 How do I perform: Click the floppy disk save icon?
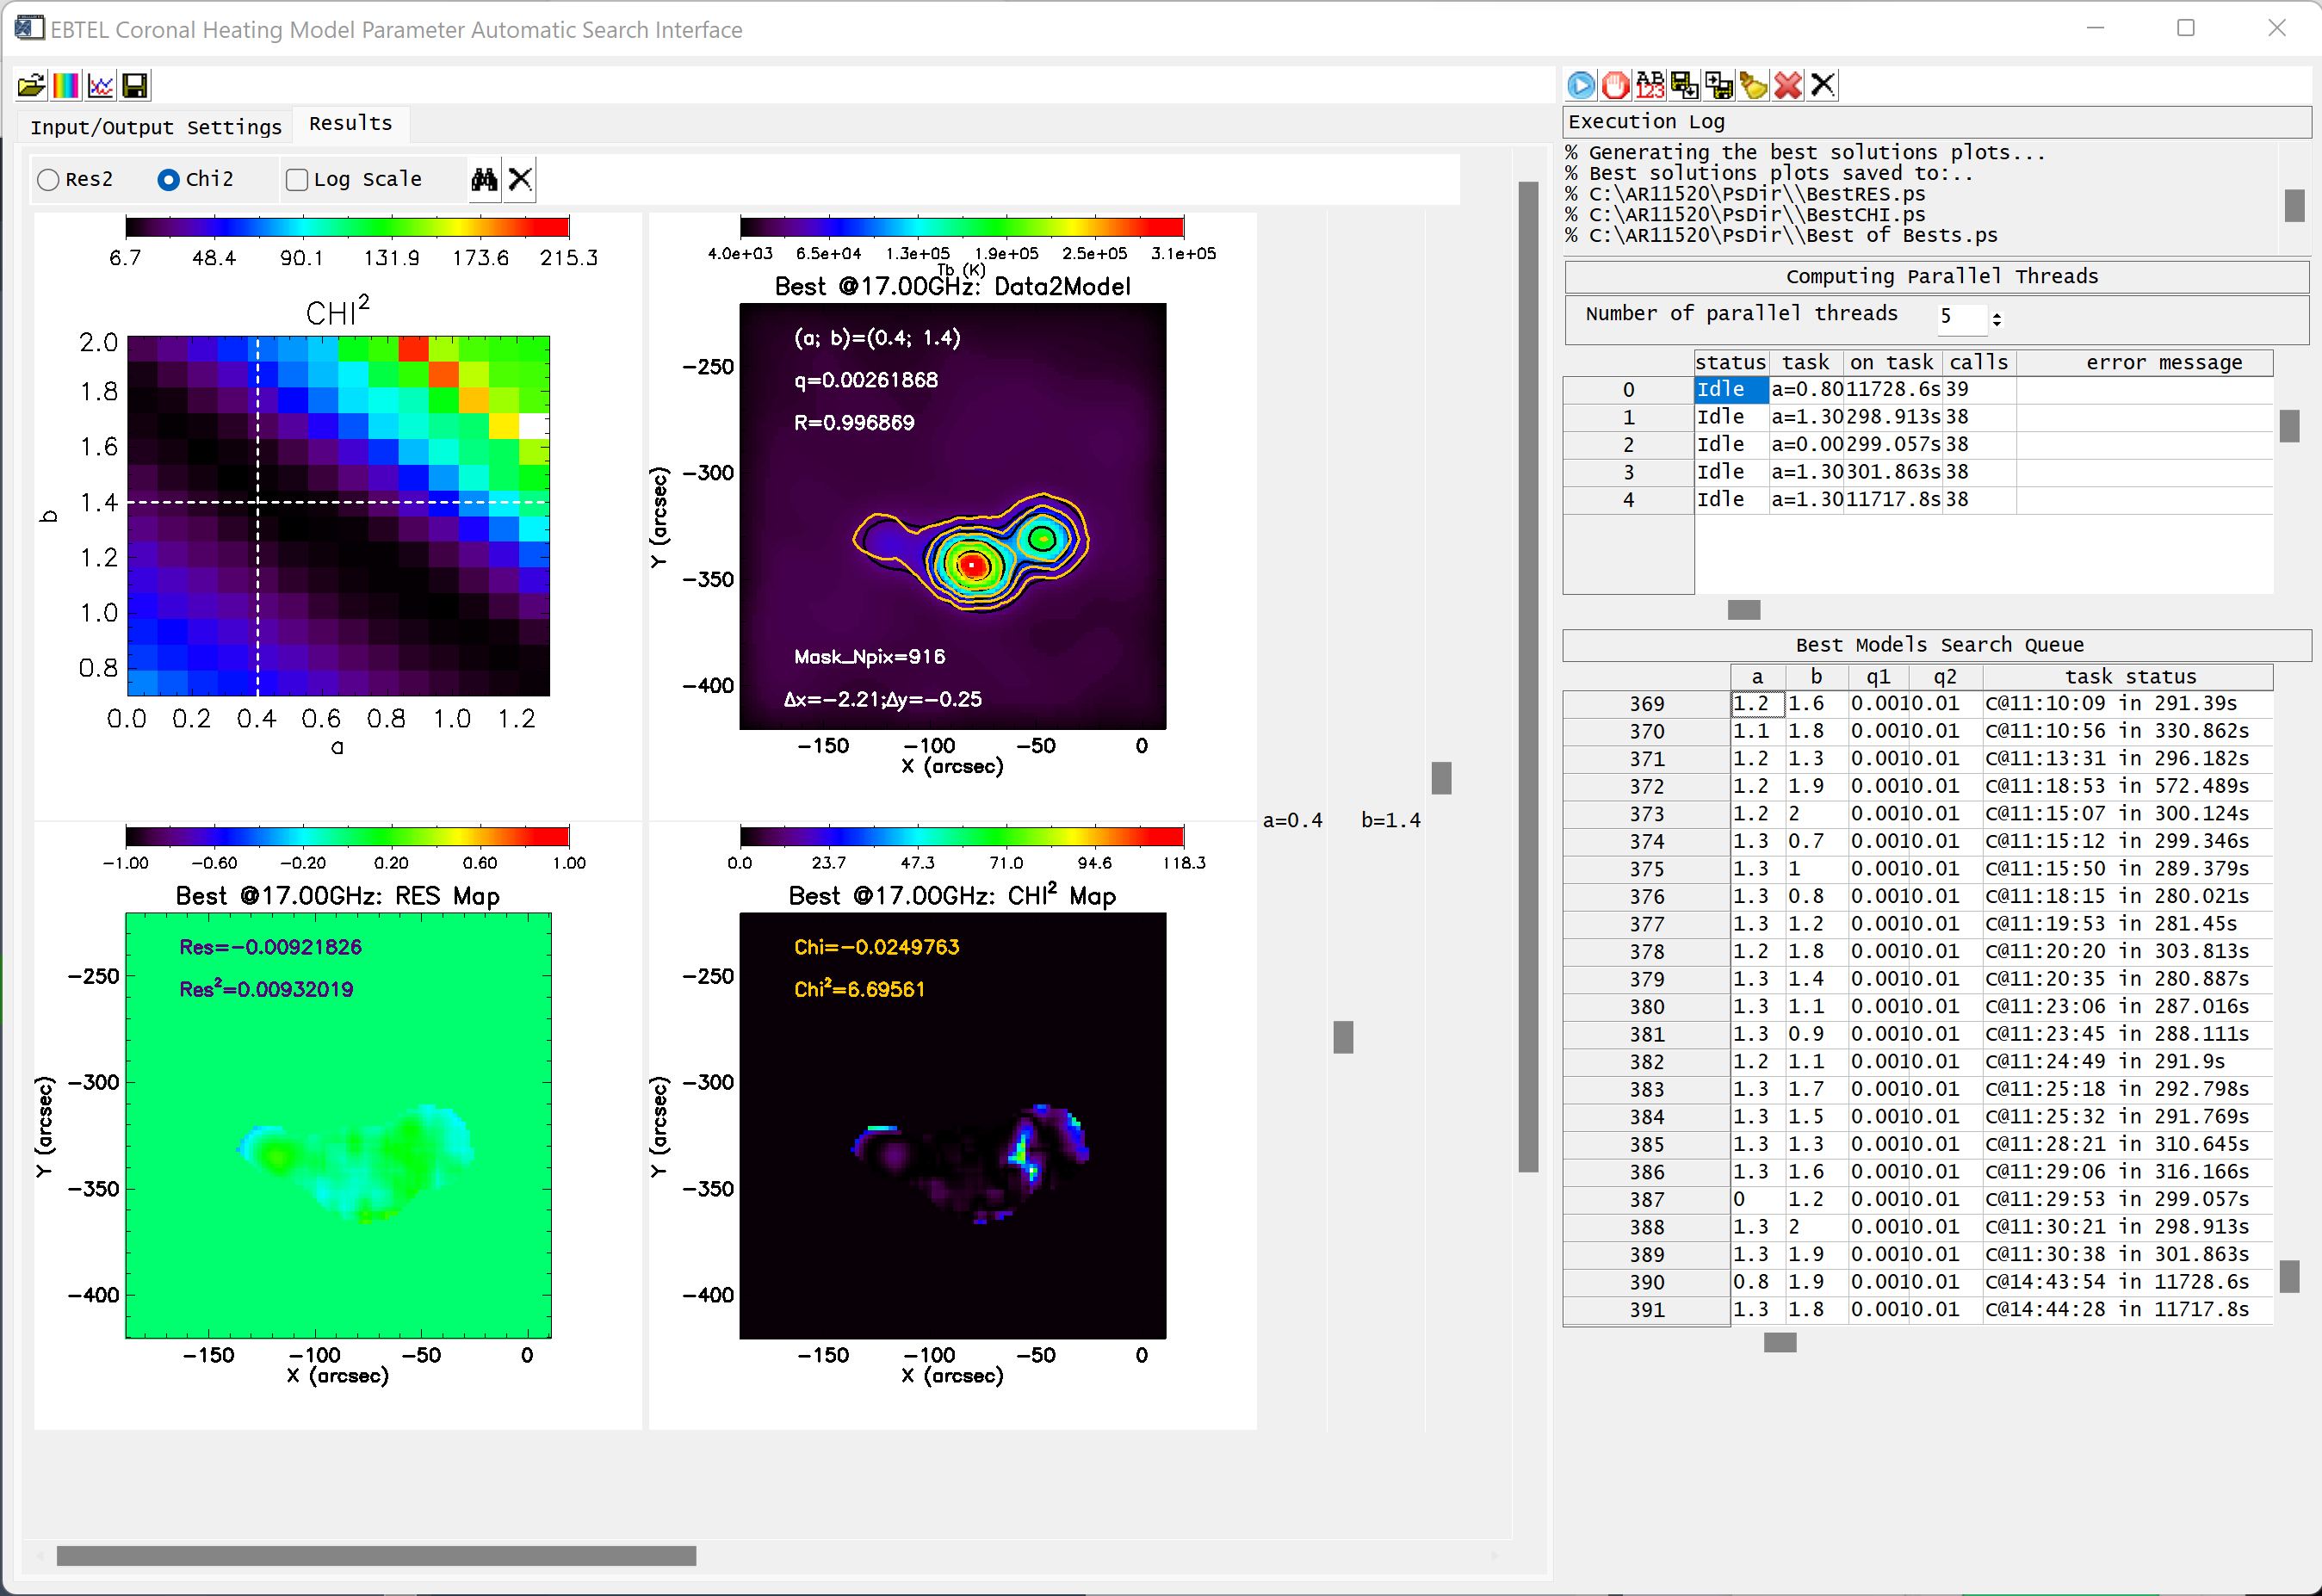(x=135, y=86)
